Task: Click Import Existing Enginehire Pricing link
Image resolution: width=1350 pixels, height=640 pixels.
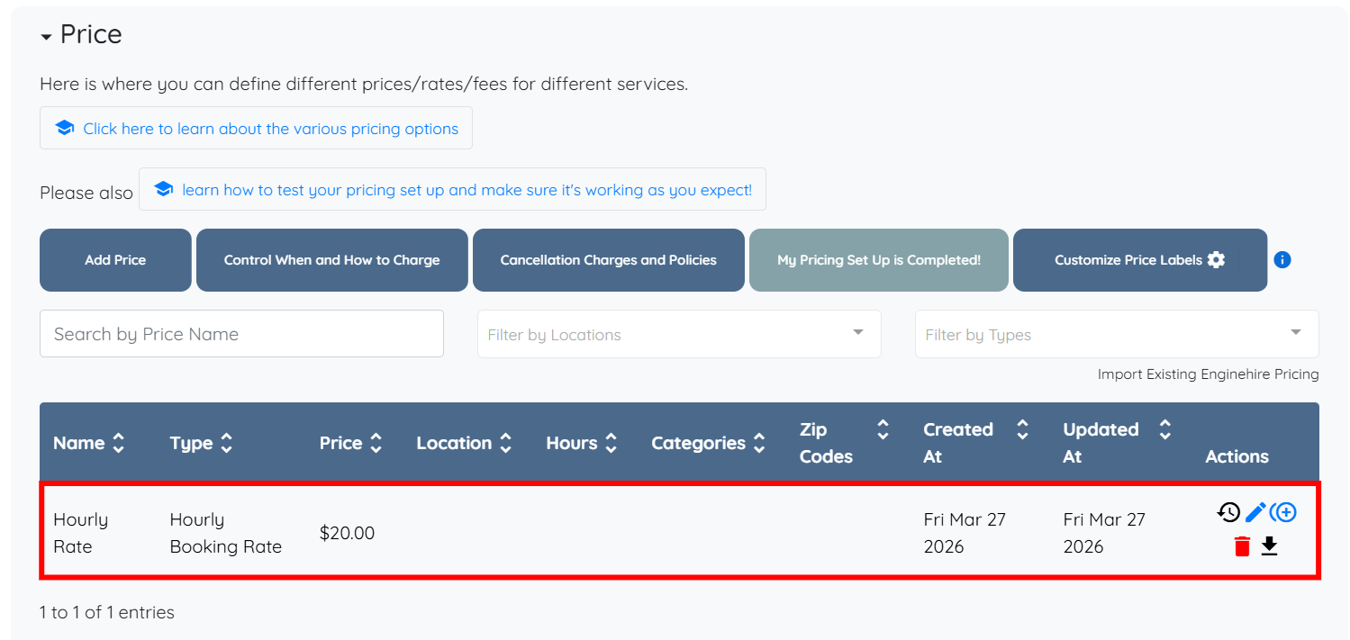Action: [x=1208, y=374]
